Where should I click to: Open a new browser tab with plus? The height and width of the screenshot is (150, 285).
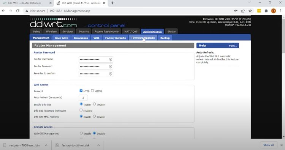tap(112, 3)
